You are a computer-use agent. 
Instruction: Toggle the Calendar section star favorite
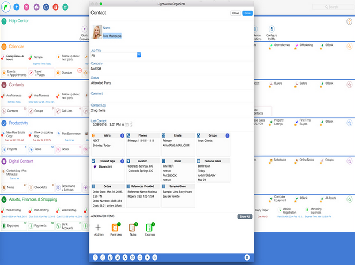[x=349, y=47]
